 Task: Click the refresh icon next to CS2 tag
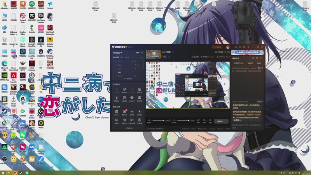point(169,57)
